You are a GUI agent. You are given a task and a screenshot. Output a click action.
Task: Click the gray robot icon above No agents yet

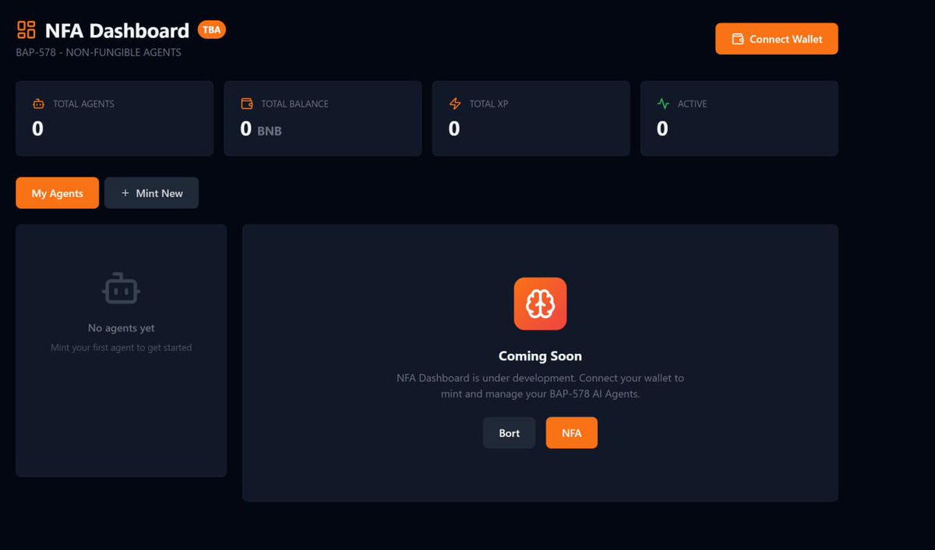[x=121, y=289]
